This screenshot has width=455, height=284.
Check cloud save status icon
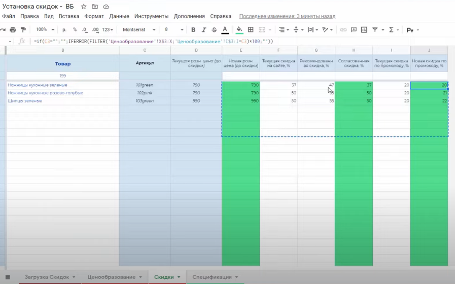click(x=106, y=7)
